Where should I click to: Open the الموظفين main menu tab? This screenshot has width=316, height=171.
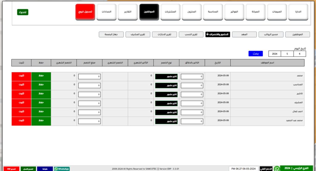(149, 12)
